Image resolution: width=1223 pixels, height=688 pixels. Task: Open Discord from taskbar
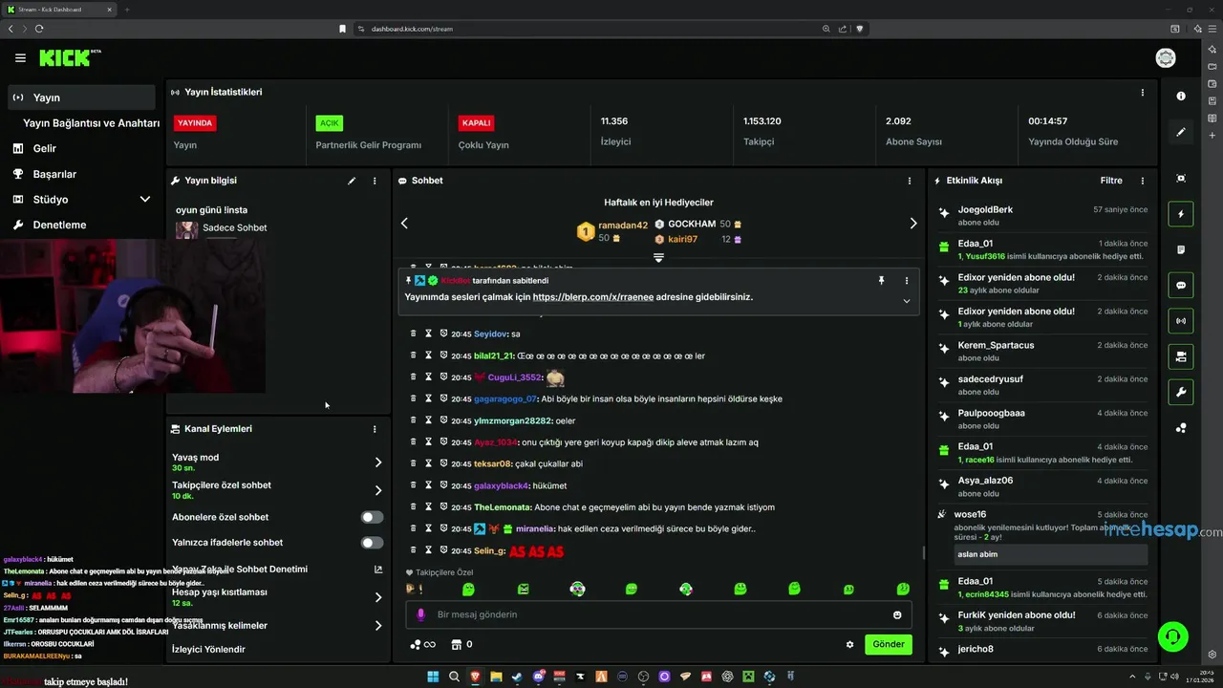(x=539, y=677)
